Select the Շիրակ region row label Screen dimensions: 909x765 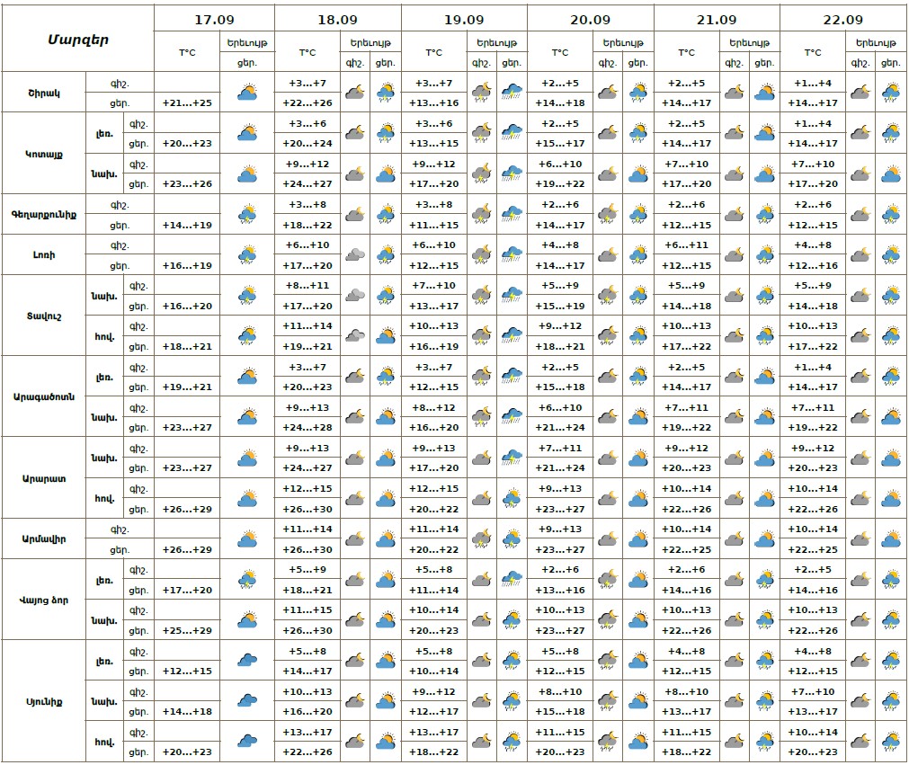(44, 92)
